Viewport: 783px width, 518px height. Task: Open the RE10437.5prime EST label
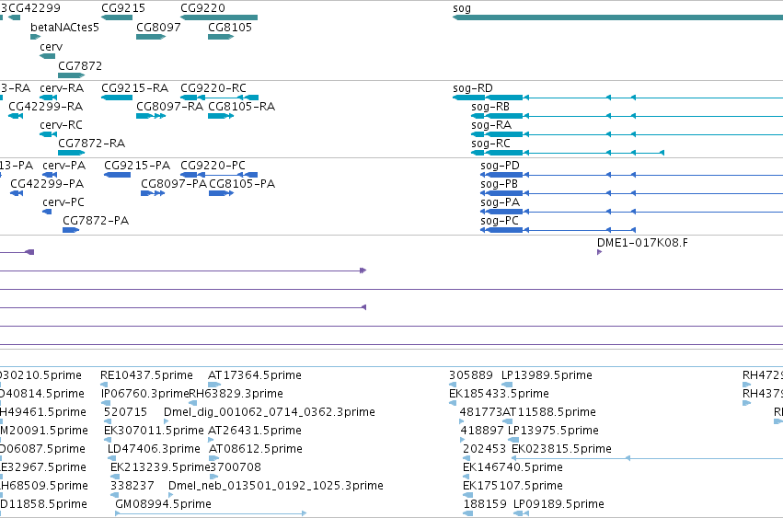[146, 375]
